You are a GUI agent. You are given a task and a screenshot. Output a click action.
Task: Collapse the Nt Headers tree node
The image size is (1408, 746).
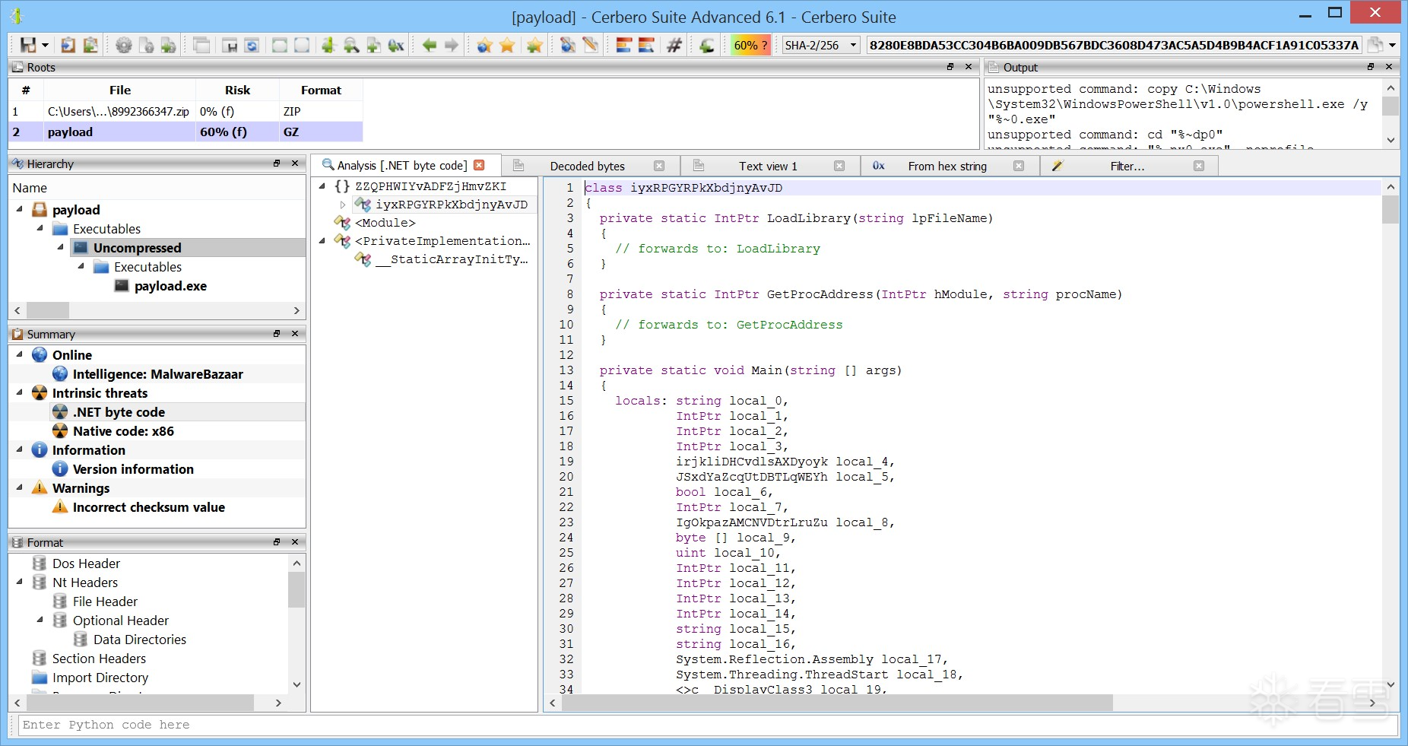(20, 583)
